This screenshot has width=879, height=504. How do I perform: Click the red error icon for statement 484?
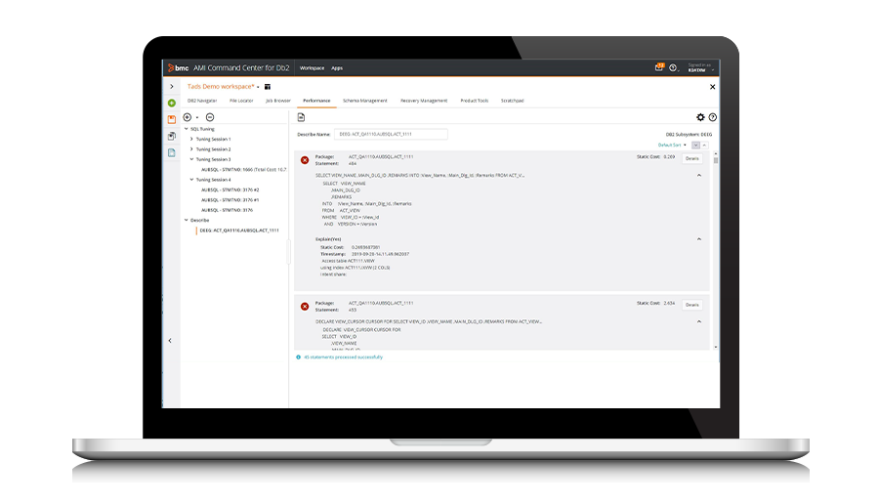pos(305,160)
